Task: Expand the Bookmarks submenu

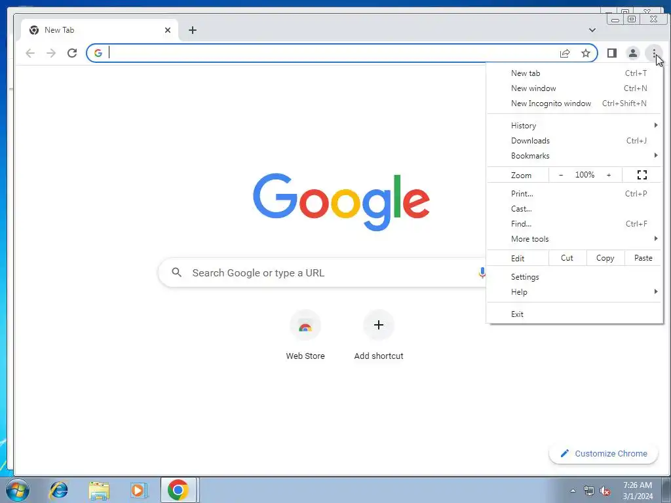Action: (x=575, y=156)
